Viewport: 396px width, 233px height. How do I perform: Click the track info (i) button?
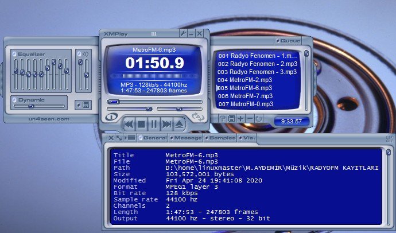click(112, 116)
